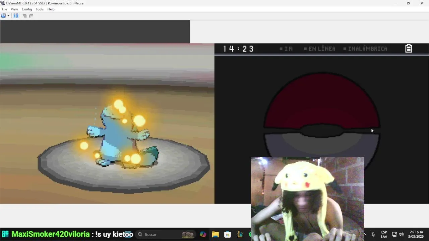This screenshot has height=241, width=429.
Task: Tap the IR indicator on the lower screen
Action: [286, 49]
